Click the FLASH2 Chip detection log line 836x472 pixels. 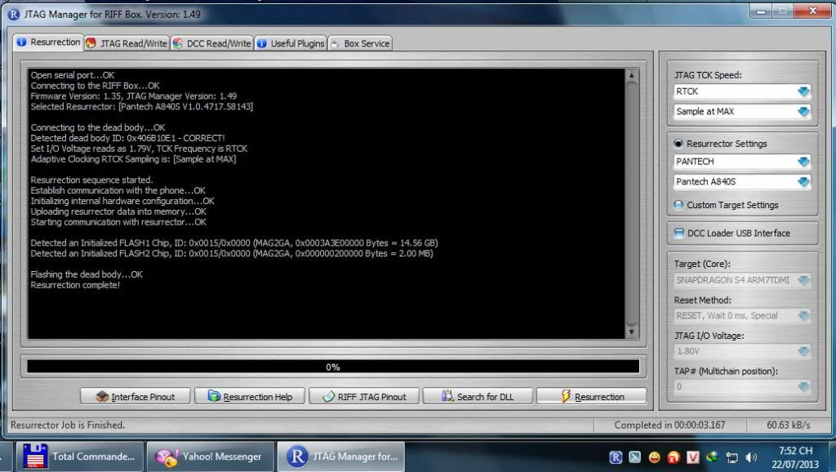tap(231, 253)
